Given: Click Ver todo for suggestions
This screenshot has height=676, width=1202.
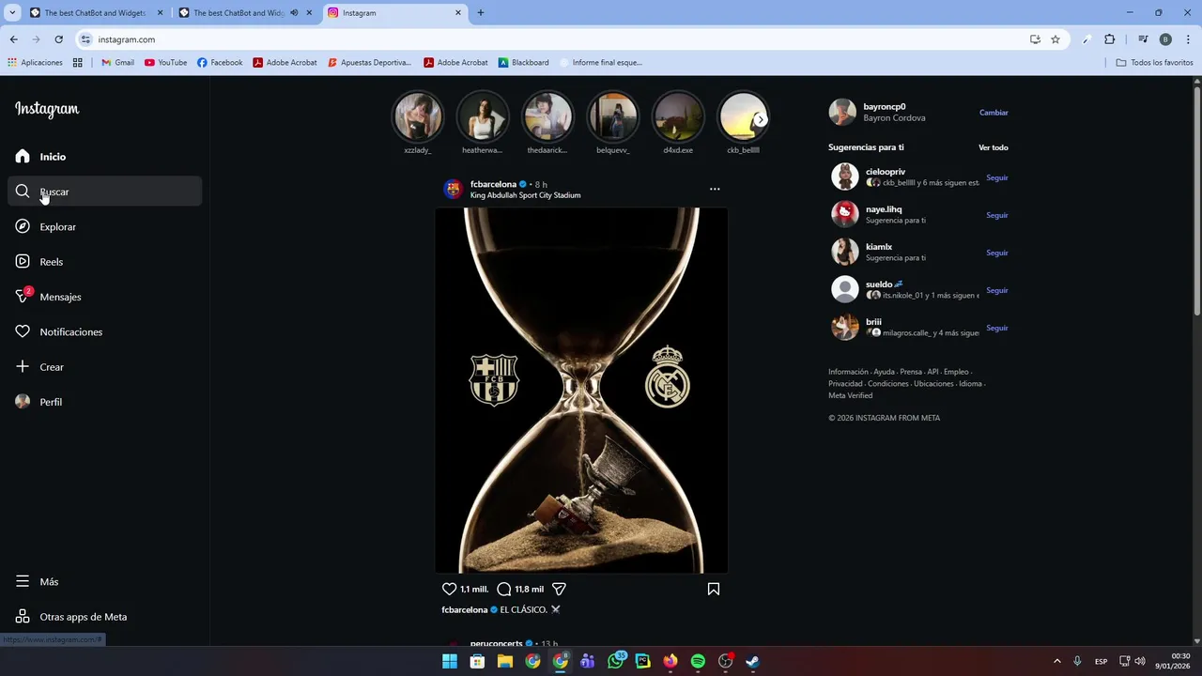Looking at the screenshot, I should (x=994, y=147).
